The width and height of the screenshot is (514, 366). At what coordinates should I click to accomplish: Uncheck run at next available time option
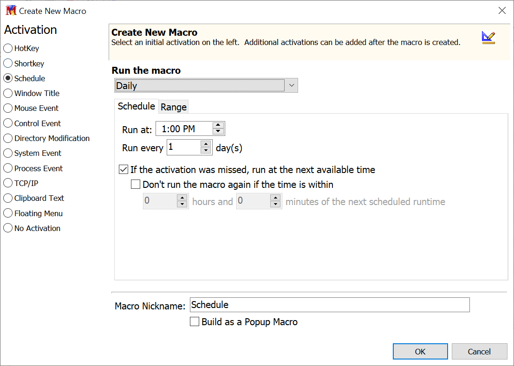[124, 170]
